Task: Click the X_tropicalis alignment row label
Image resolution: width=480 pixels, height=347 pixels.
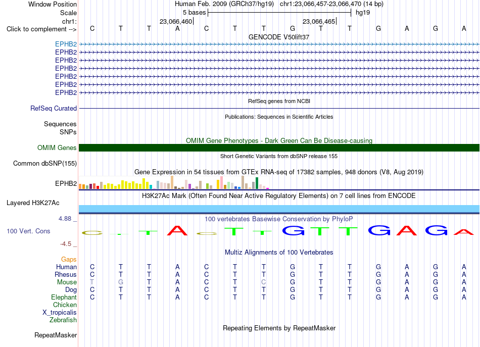Action: (x=60, y=313)
